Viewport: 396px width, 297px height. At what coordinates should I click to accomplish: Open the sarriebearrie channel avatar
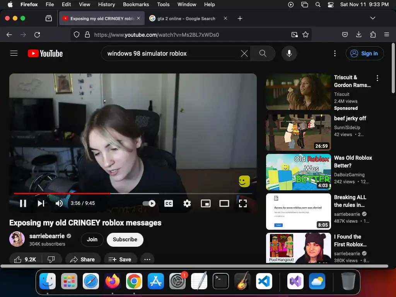pos(17,239)
